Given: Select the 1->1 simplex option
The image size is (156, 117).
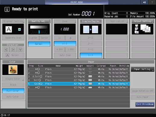Looking at the screenshot, I should 91,55.
